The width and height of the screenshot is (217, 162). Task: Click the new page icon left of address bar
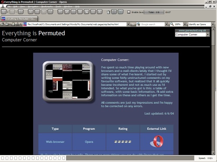click(2, 24)
